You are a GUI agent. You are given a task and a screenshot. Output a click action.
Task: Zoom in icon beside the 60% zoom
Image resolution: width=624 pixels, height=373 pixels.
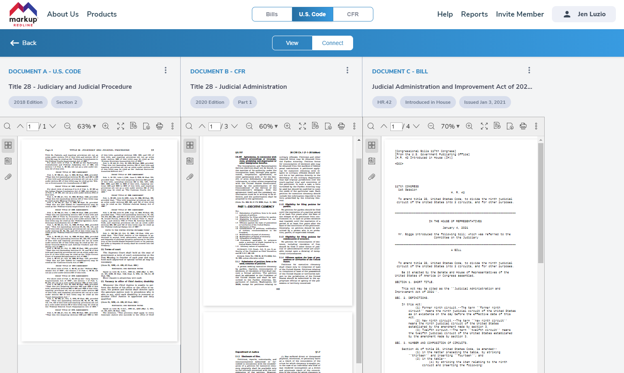(x=288, y=126)
